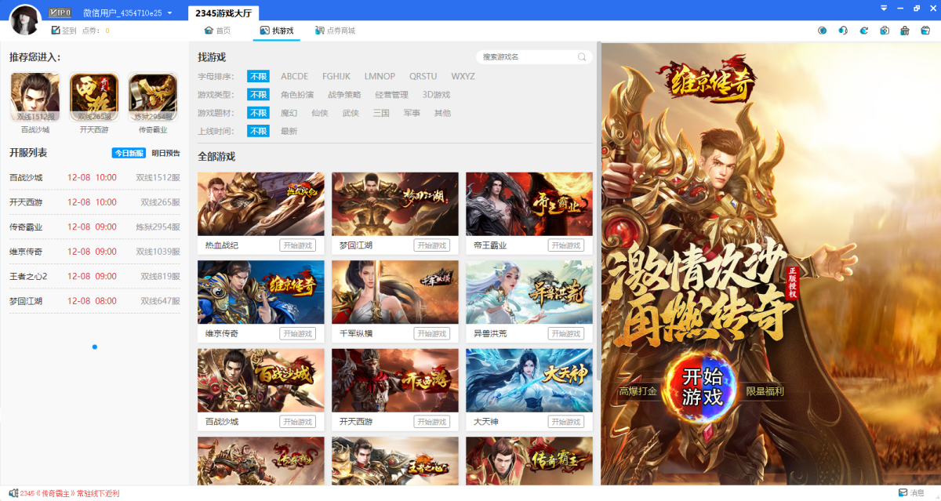
Task: Click the magnifier search icon
Action: 582,57
